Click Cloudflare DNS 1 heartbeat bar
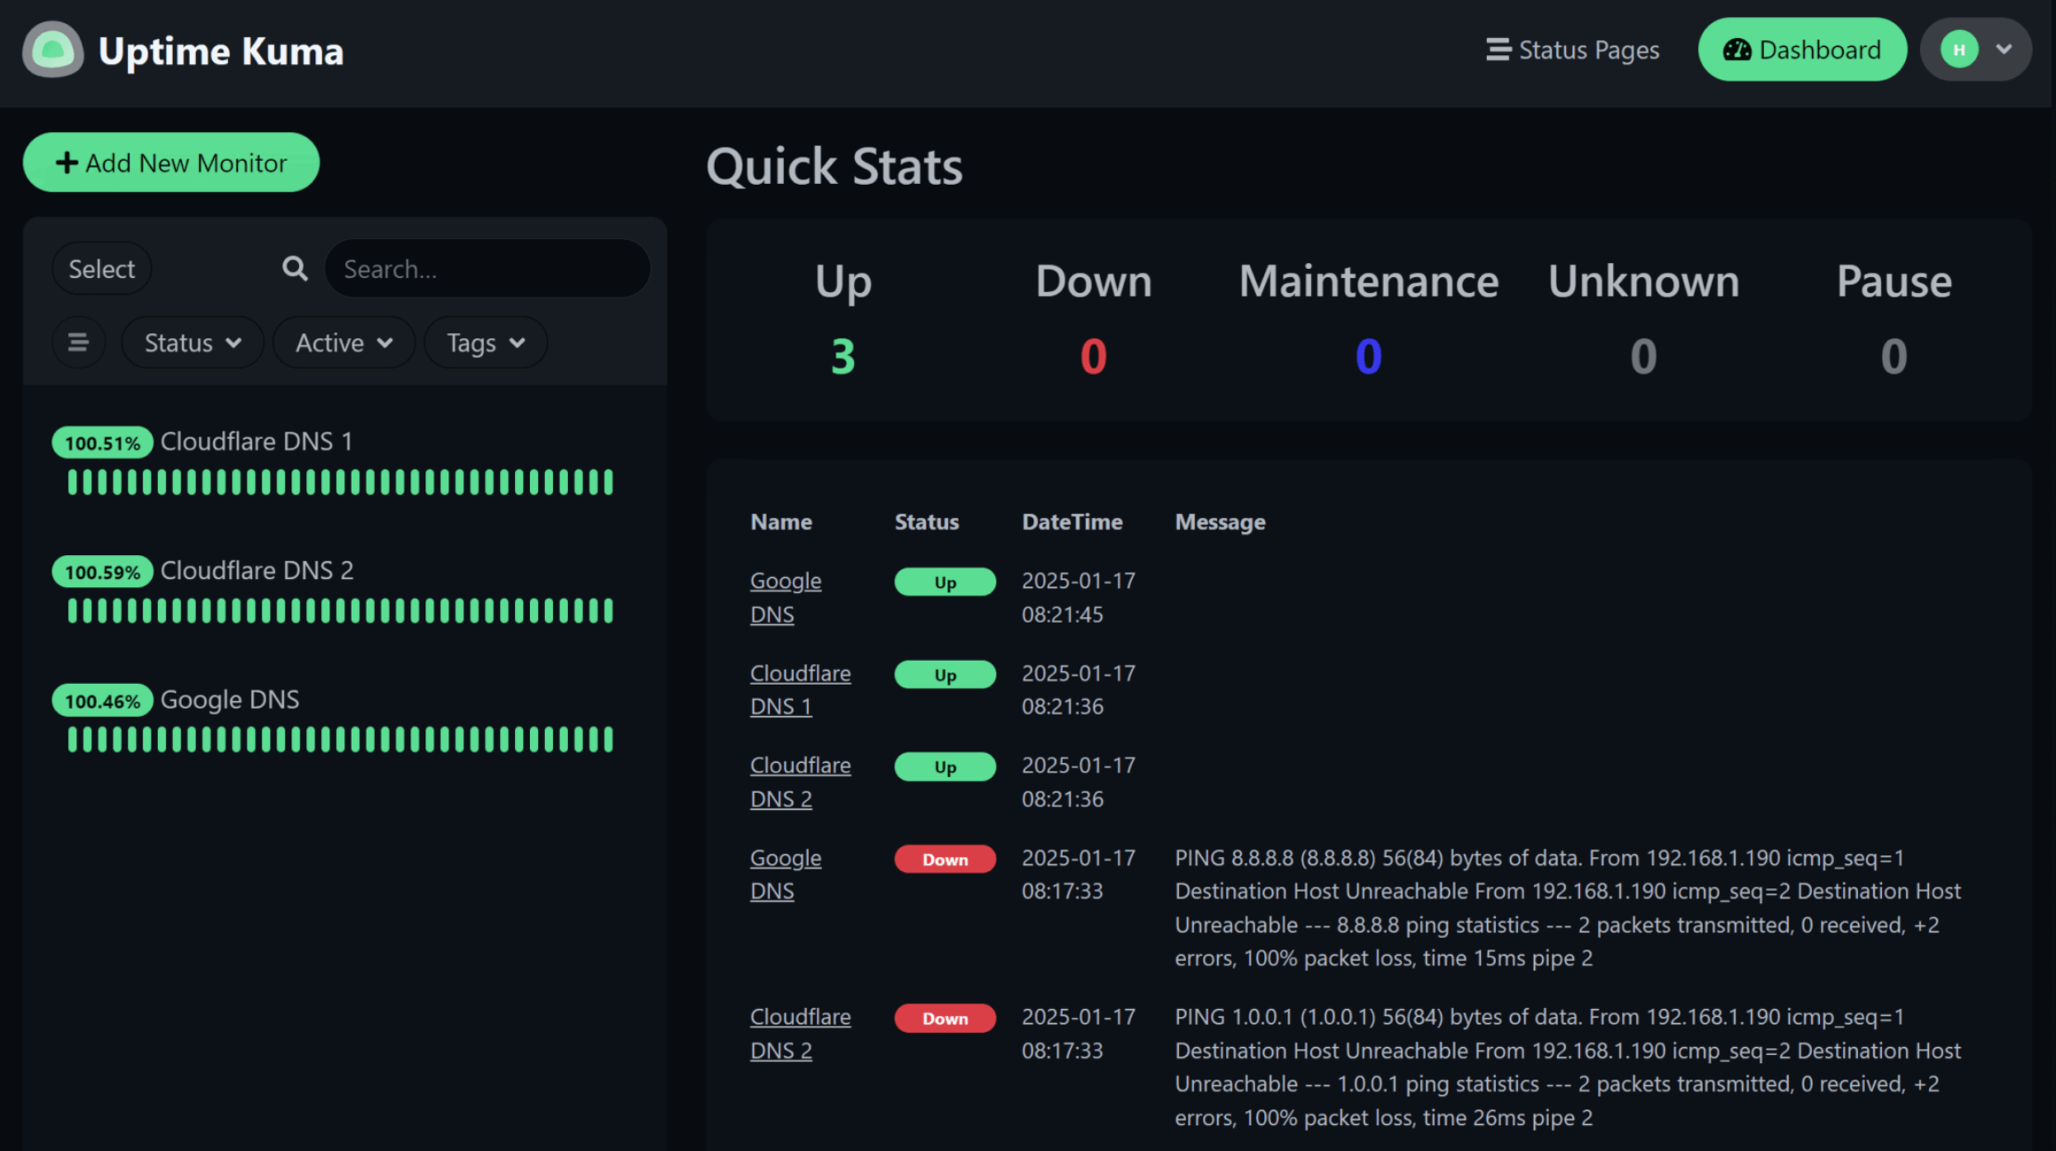The image size is (2056, 1151). coord(340,482)
